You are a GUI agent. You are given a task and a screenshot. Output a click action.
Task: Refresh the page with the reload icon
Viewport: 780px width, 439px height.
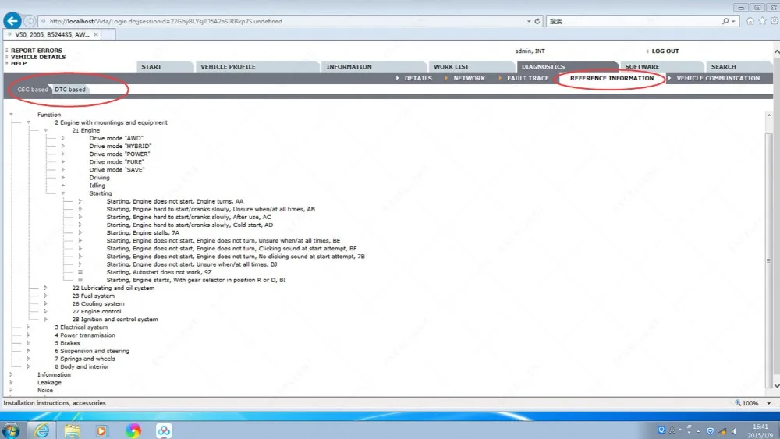point(537,21)
